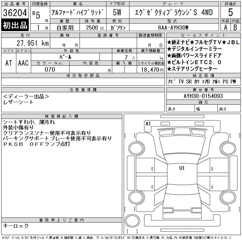The width and height of the screenshot is (242, 242).
Task: Click レザーシート note
Action: 18,102
